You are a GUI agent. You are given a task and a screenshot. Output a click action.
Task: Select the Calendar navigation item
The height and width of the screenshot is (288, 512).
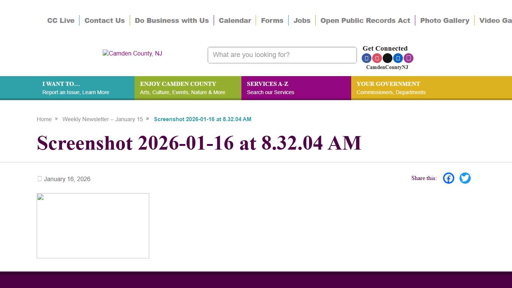point(235,21)
